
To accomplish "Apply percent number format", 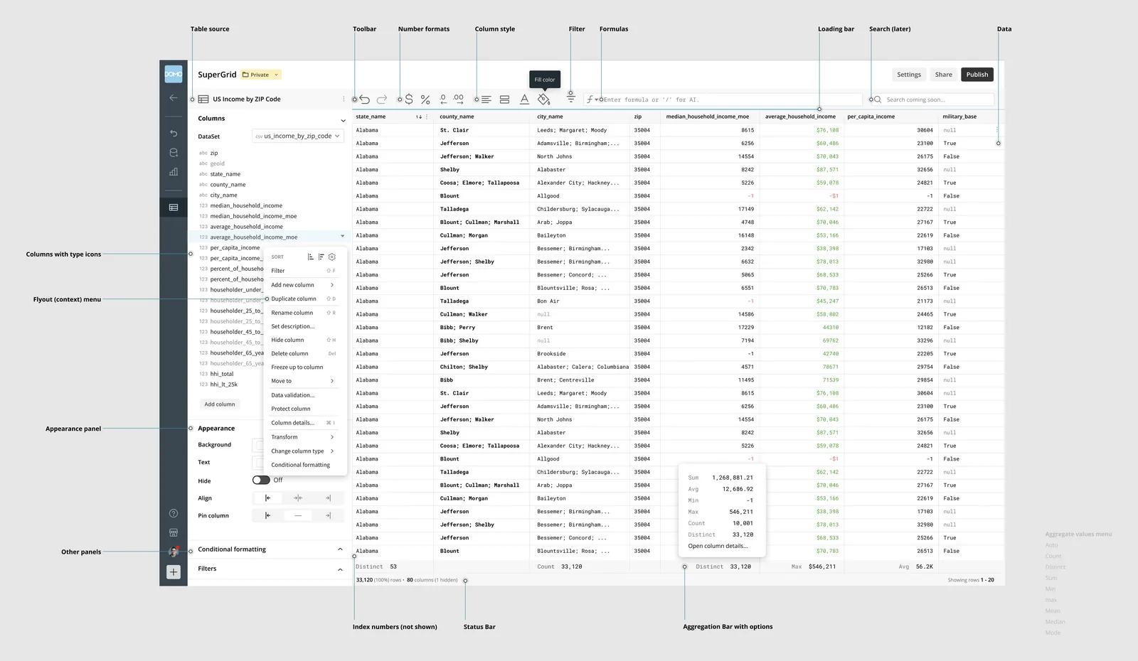I will [x=425, y=100].
